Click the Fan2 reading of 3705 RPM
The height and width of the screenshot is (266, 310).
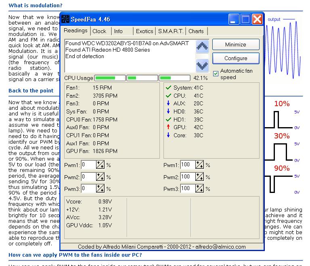pos(105,96)
